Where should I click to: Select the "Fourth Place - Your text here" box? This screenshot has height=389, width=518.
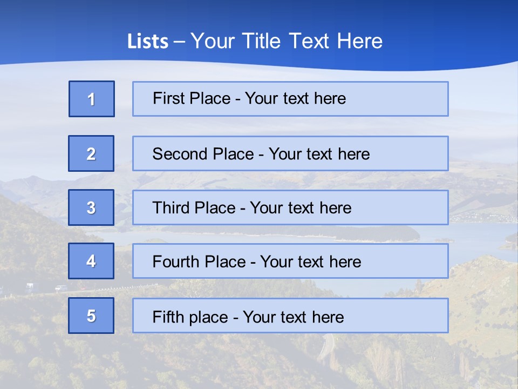[290, 261]
